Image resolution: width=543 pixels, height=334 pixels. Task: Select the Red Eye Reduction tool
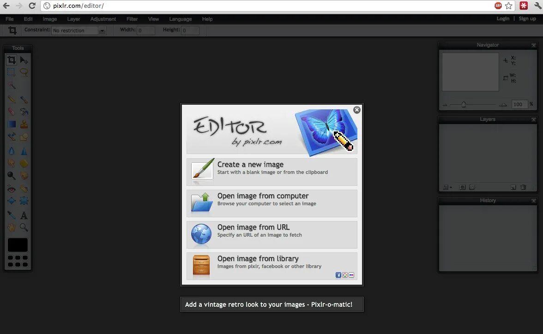[12, 189]
